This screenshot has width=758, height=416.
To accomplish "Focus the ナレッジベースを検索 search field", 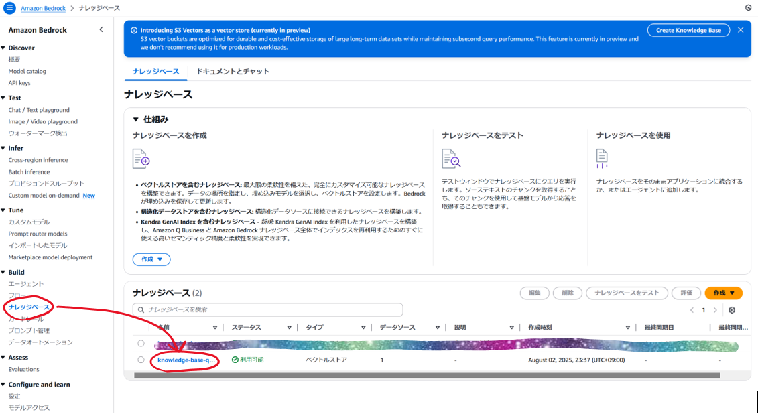I will pyautogui.click(x=268, y=309).
